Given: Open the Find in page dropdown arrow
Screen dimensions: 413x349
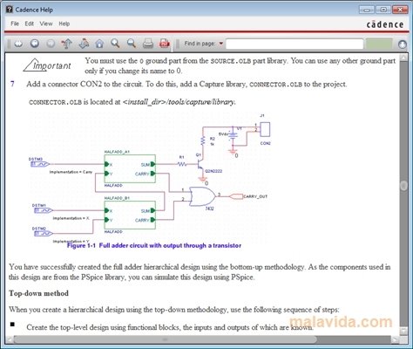Looking at the screenshot, I should click(x=221, y=44).
